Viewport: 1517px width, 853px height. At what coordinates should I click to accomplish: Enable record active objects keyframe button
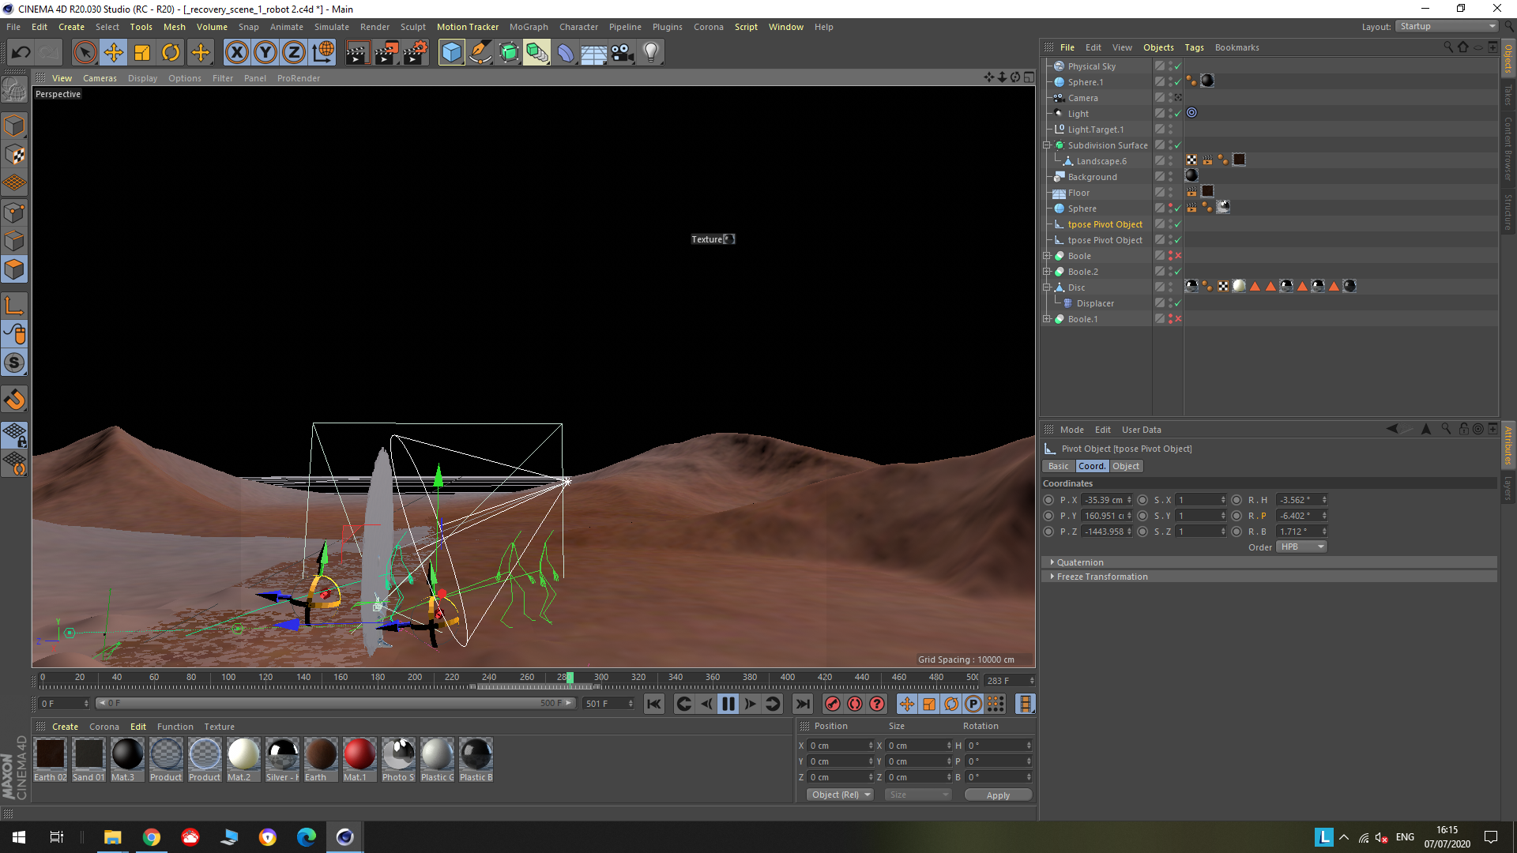[x=832, y=704]
